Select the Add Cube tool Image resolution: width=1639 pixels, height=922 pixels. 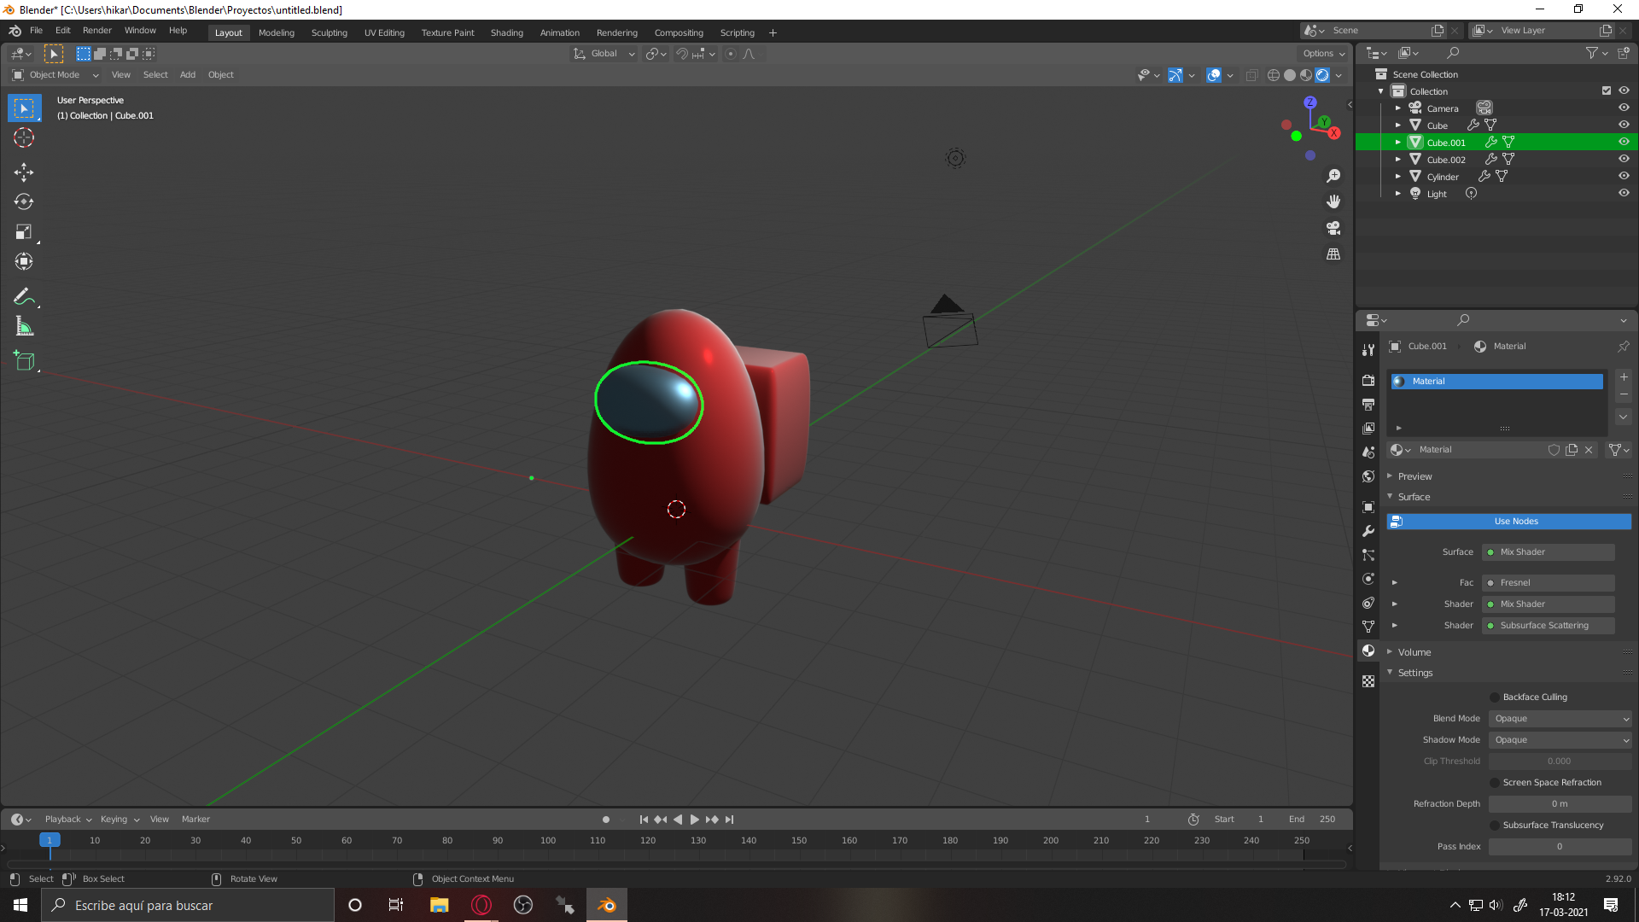tap(24, 361)
